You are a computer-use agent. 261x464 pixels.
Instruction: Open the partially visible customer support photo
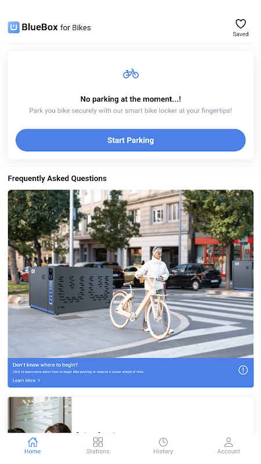[39, 415]
